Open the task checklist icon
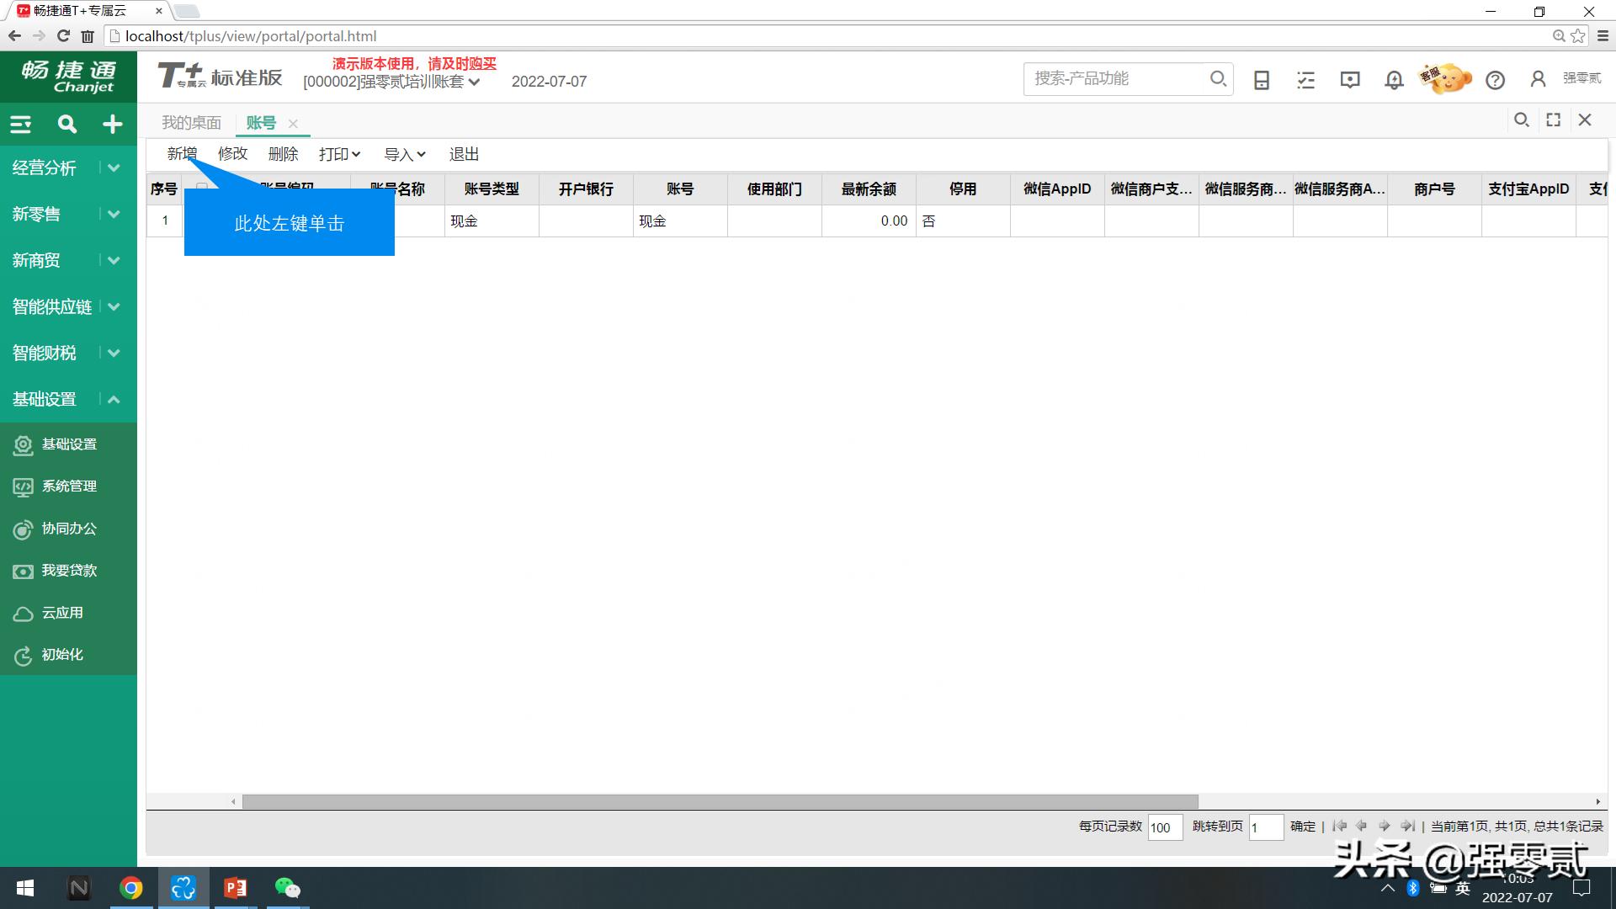The image size is (1616, 909). [1305, 80]
